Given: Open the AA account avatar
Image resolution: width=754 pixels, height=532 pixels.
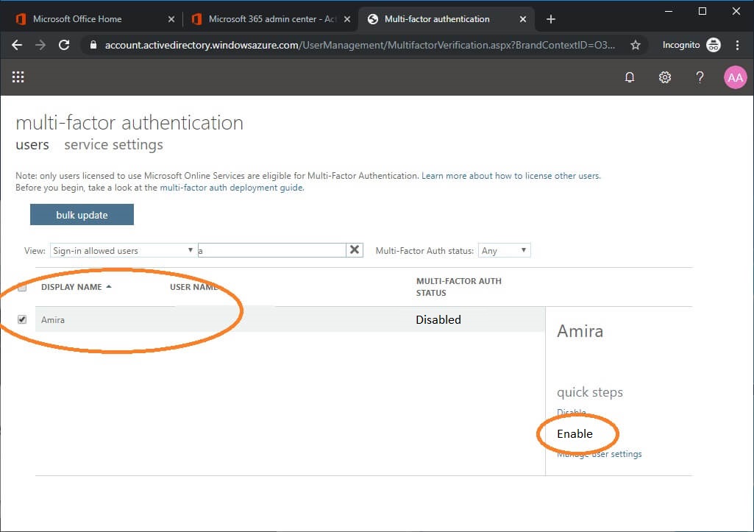Looking at the screenshot, I should point(735,77).
